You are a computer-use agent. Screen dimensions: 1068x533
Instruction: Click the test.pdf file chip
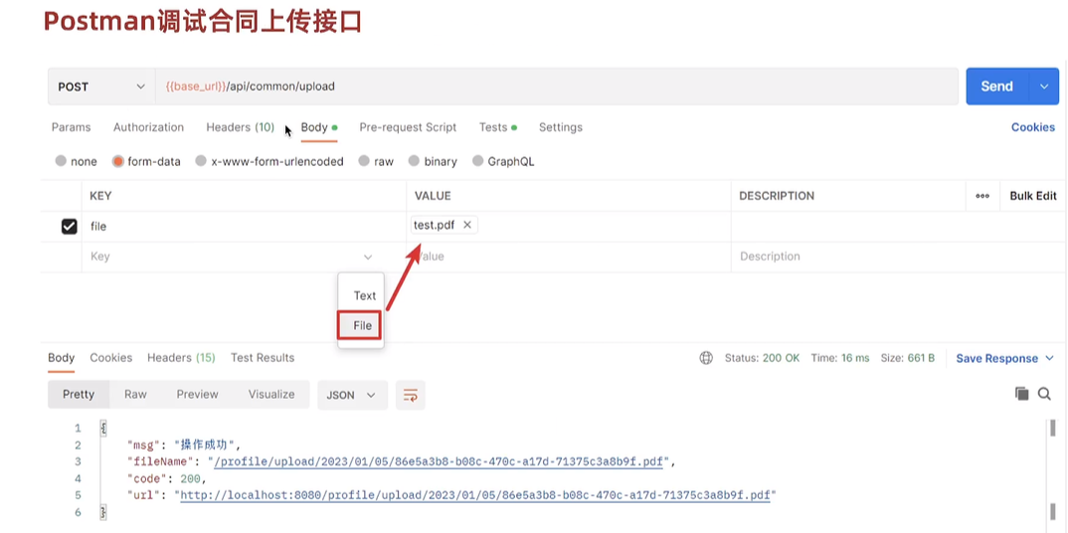(445, 225)
